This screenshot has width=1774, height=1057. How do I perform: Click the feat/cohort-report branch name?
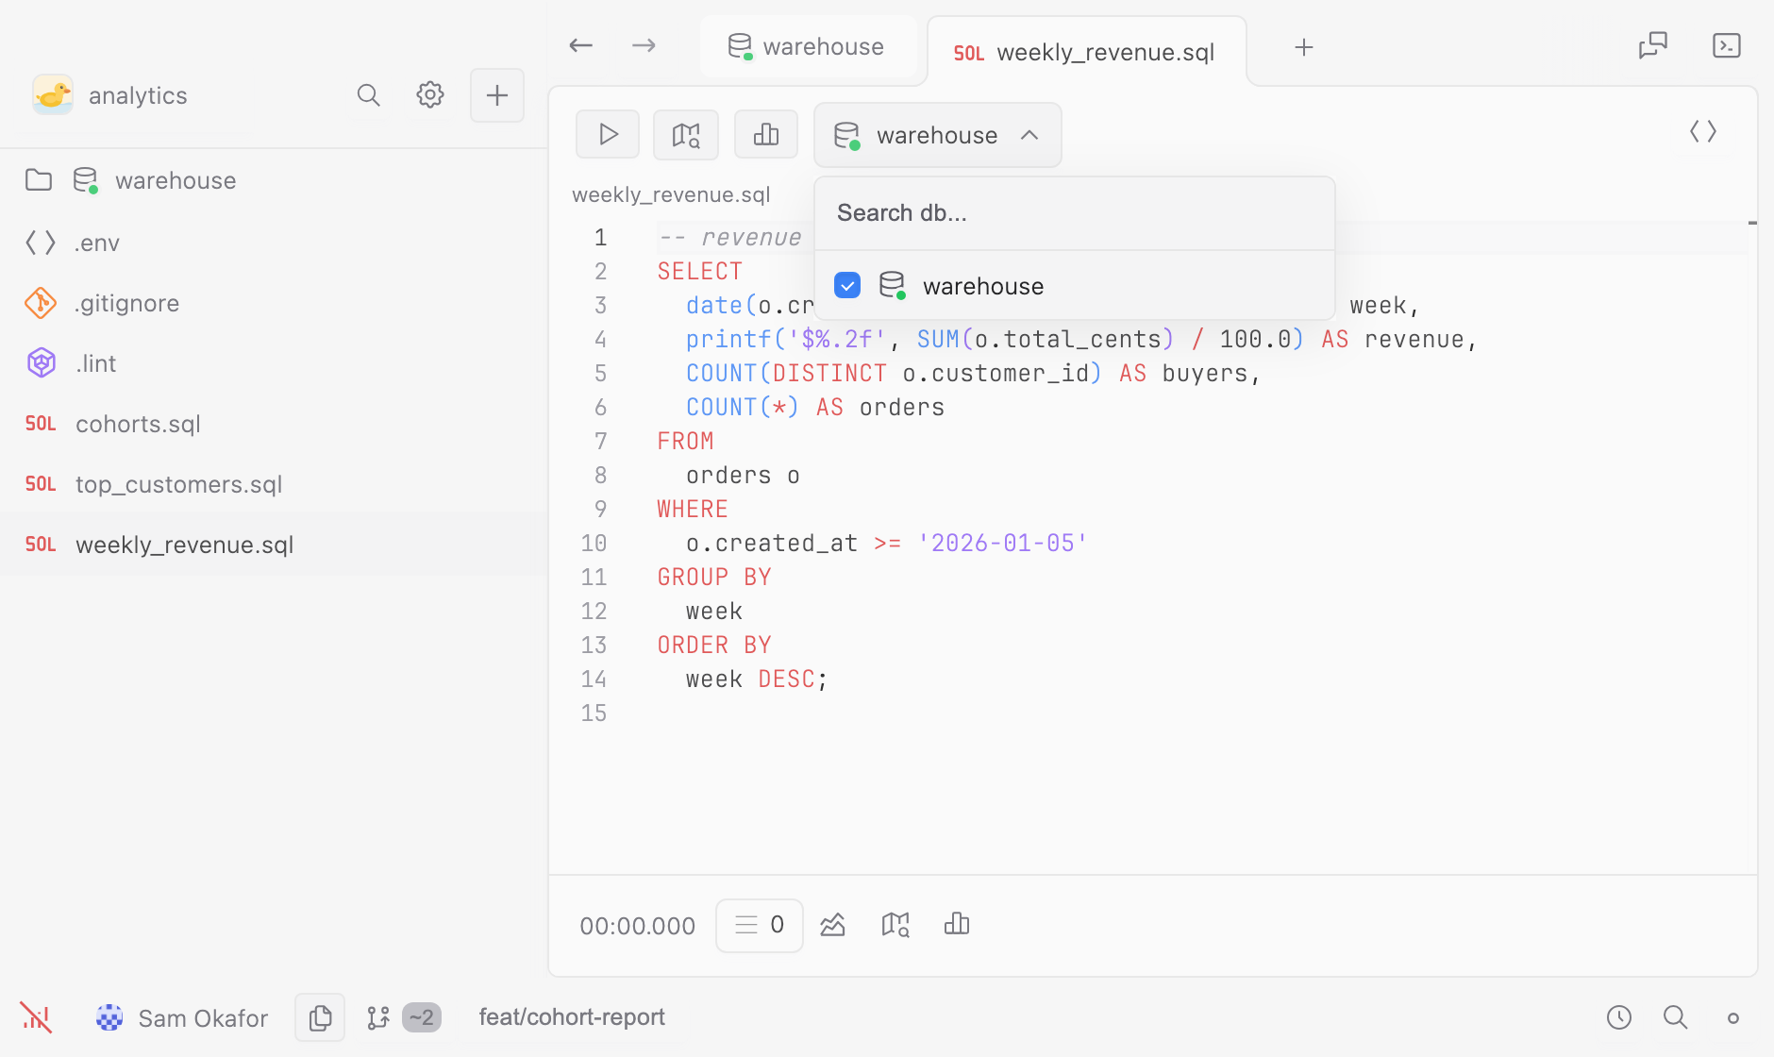(572, 1017)
